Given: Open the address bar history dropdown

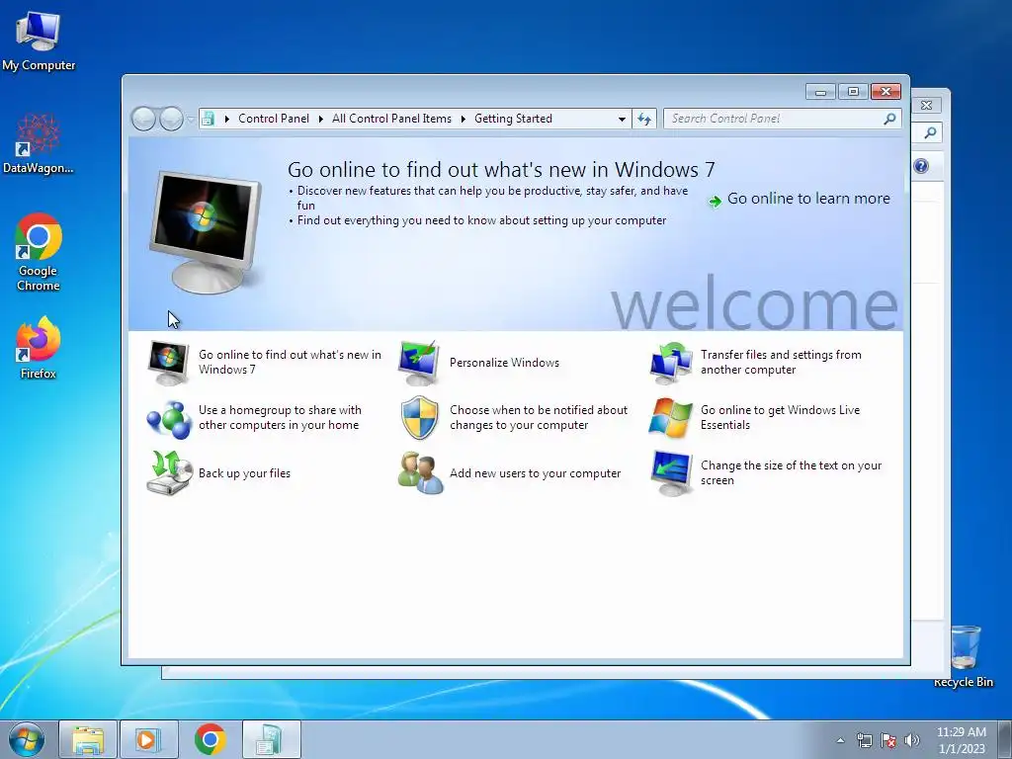Looking at the screenshot, I should (x=622, y=119).
